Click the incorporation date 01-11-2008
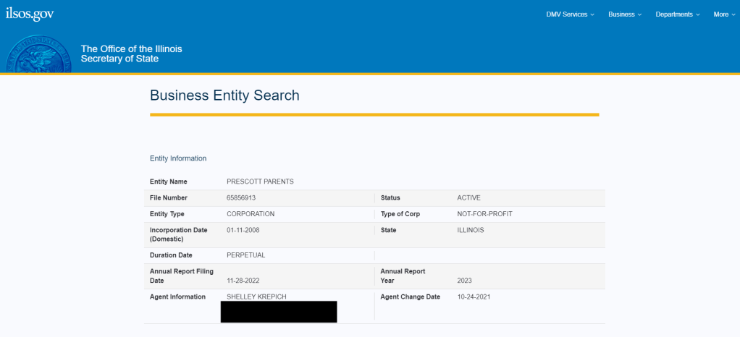The height and width of the screenshot is (337, 740). point(243,230)
